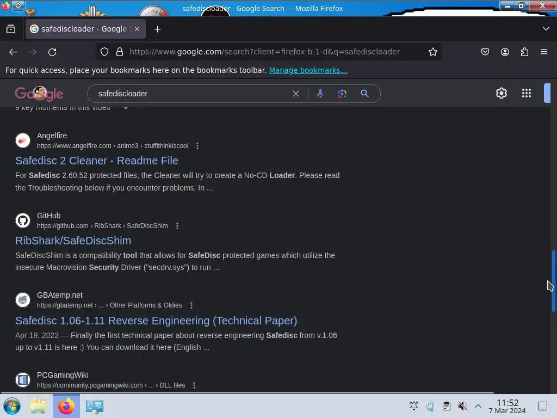
Task: Go to Google home via logo
Action: click(39, 94)
